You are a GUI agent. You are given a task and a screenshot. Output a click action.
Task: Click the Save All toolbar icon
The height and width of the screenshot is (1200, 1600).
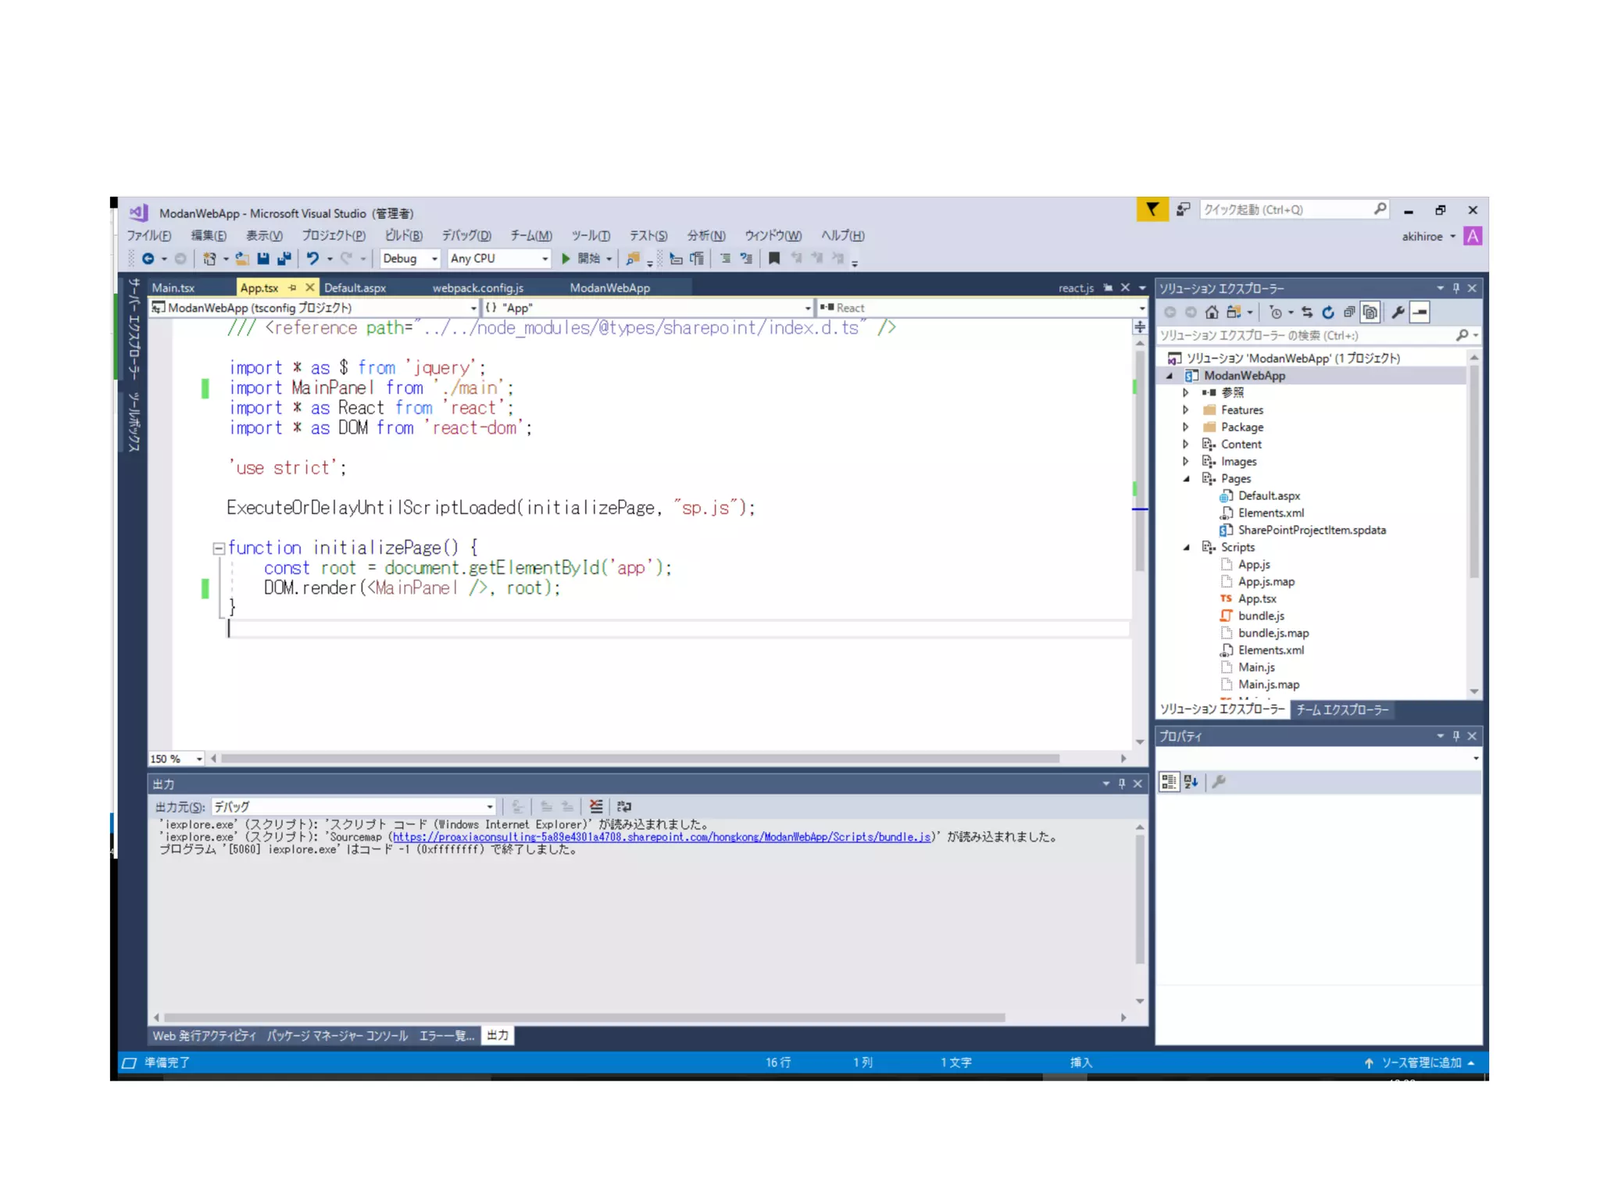point(284,259)
